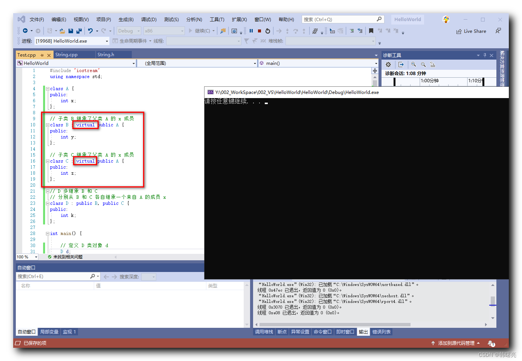This screenshot has height=361, width=522.
Task: Open the 文件(F) menu
Action: (37, 19)
